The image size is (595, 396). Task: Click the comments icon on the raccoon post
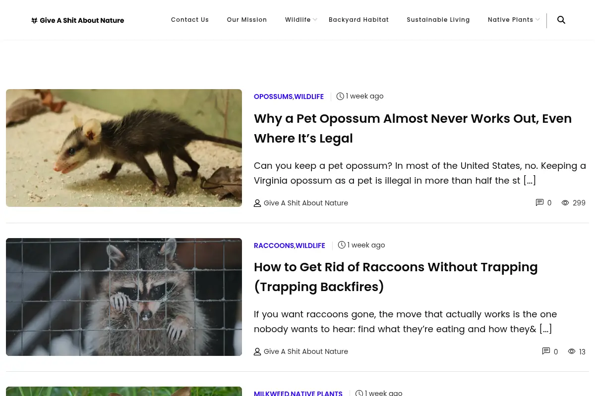point(546,351)
